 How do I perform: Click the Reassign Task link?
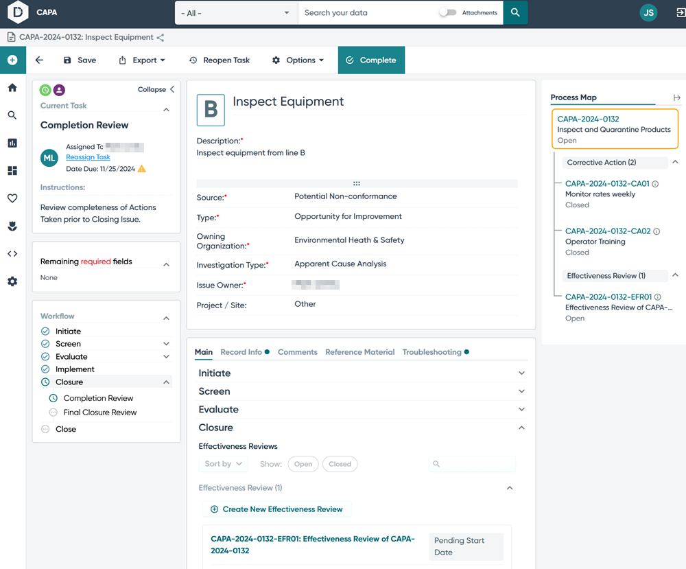click(88, 157)
